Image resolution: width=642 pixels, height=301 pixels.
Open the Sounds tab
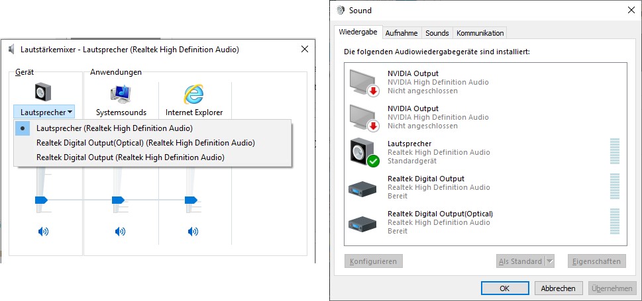(437, 33)
